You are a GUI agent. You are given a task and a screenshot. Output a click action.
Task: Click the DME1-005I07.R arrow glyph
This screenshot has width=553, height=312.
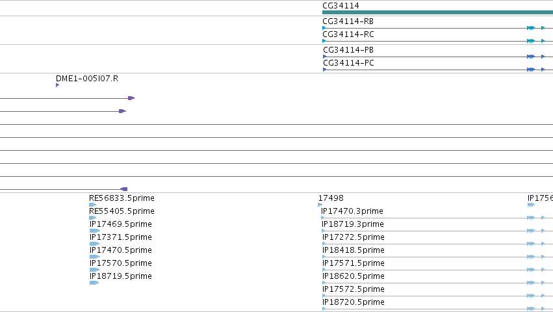point(57,85)
